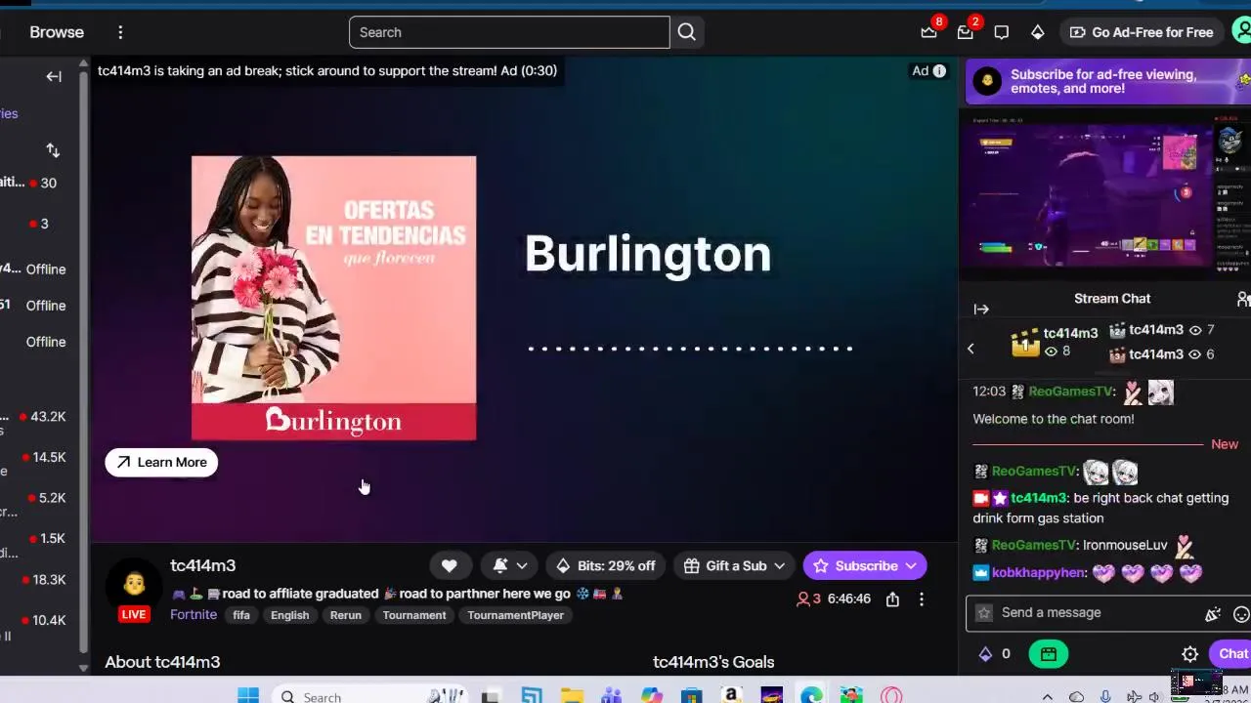Open the emote picker smiley icon
Image resolution: width=1251 pixels, height=703 pixels.
click(x=1241, y=614)
